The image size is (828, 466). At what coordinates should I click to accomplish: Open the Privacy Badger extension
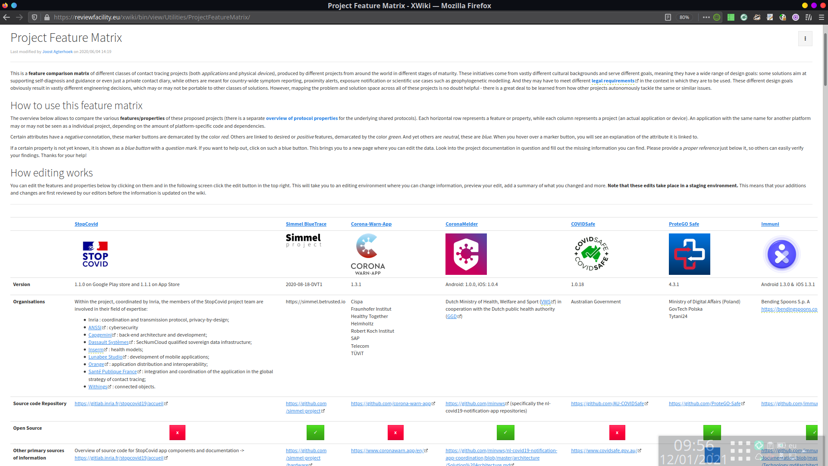click(757, 17)
